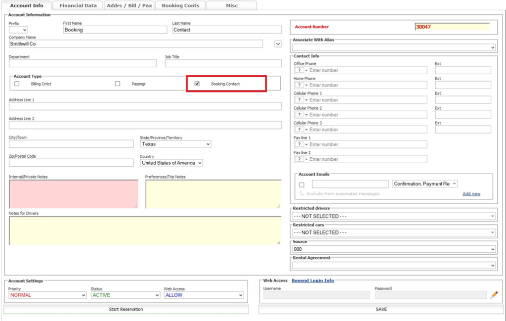Expand the Priority dropdown set to NORMAL
The width and height of the screenshot is (506, 321).
click(47, 295)
